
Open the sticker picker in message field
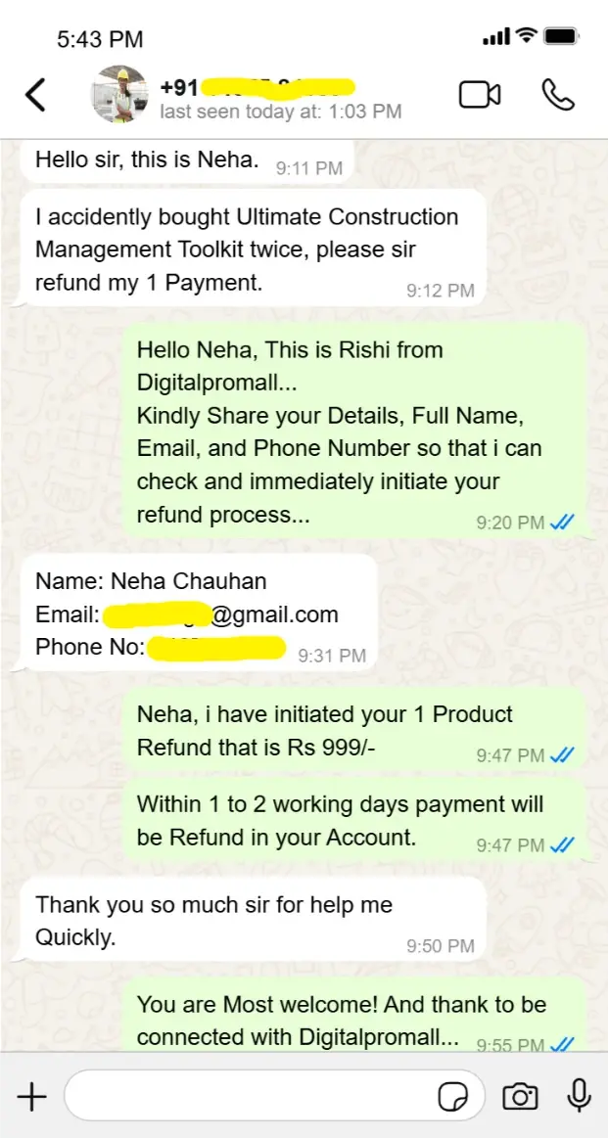click(x=451, y=1097)
